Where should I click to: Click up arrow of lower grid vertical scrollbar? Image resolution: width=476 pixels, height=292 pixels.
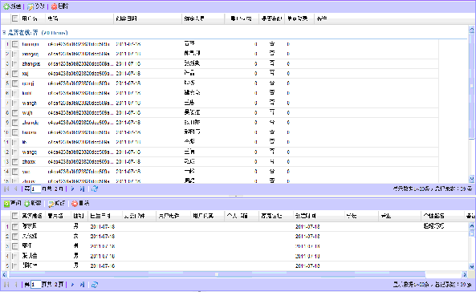[x=471, y=225]
